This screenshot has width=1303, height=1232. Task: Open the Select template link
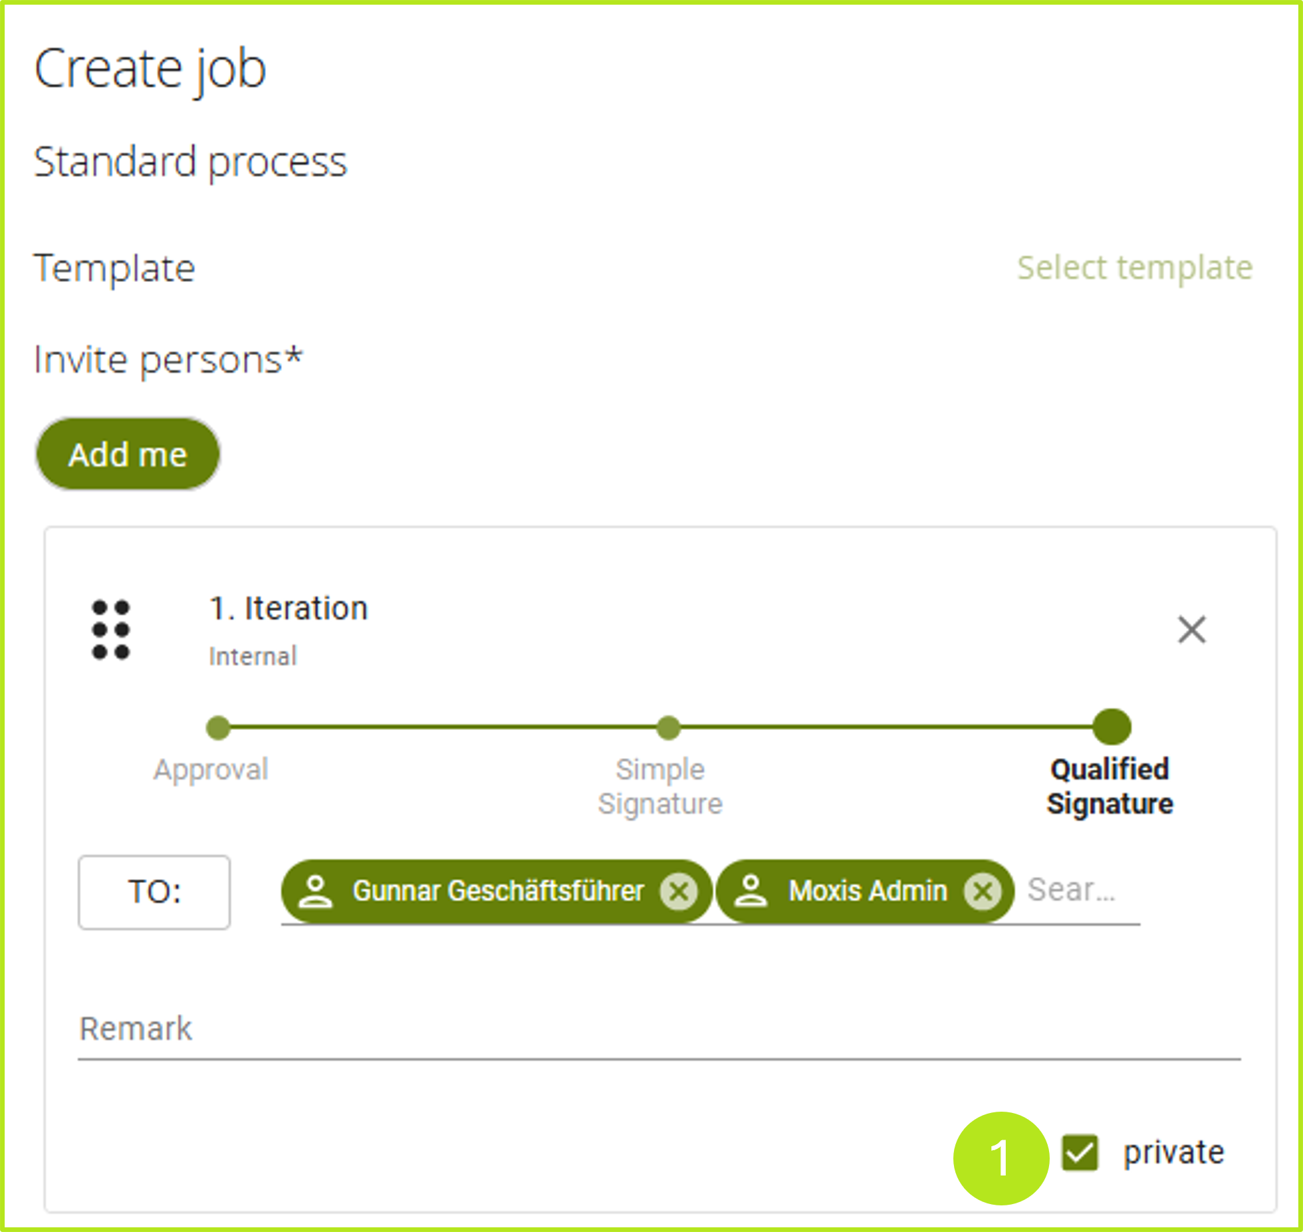point(1134,268)
